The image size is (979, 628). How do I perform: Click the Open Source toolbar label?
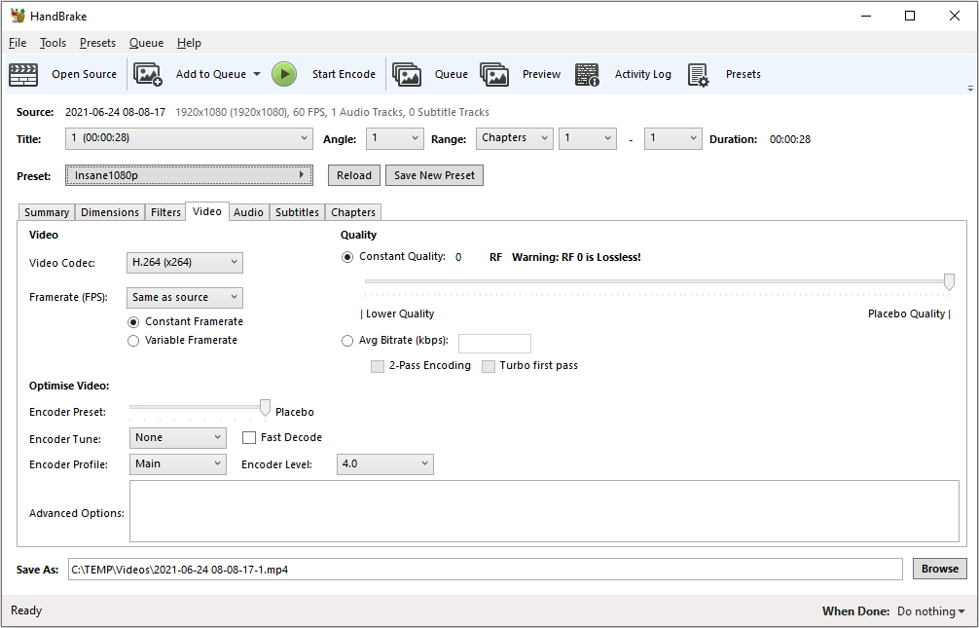coord(85,74)
